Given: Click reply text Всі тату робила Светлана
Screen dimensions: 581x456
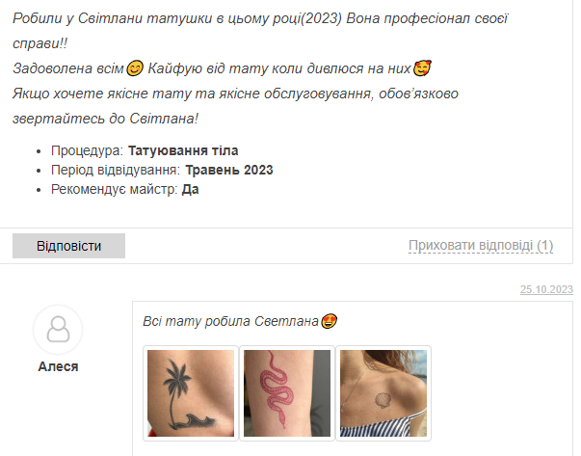Looking at the screenshot, I should coord(231,321).
